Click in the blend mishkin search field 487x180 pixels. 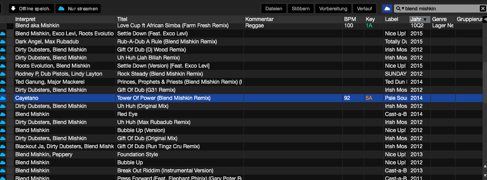(x=438, y=9)
